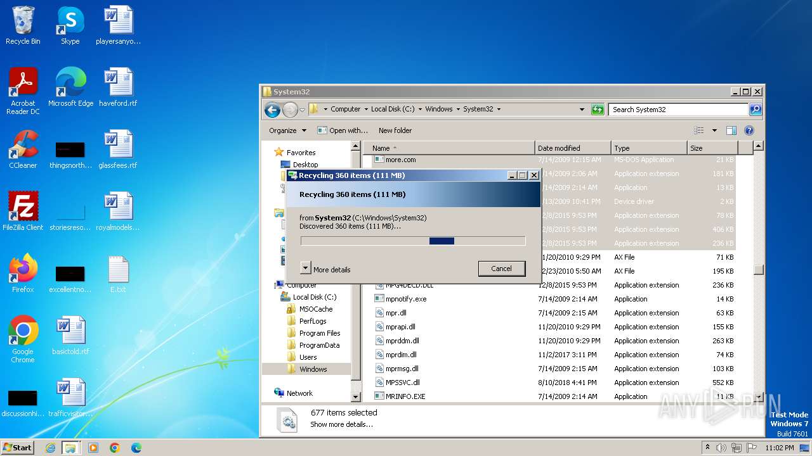Click Open with... toolbar command
Screen dimensions: 812x456
click(343, 130)
